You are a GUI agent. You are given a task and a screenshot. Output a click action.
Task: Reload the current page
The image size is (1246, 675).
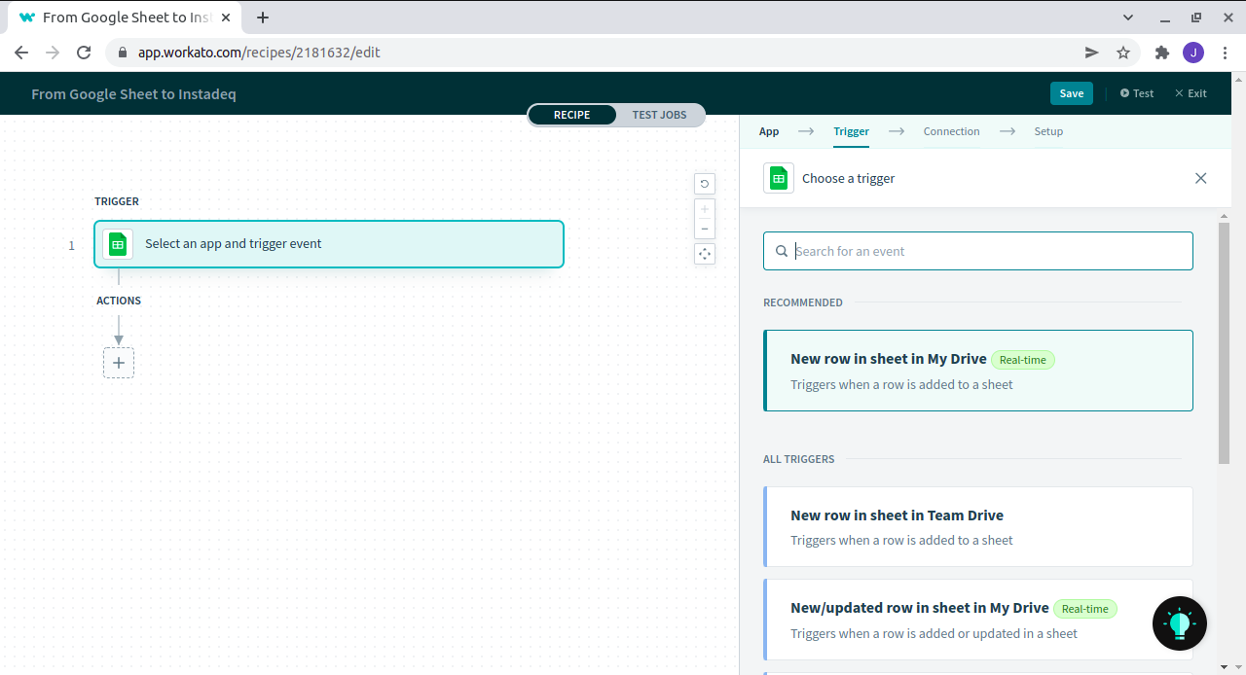point(84,53)
